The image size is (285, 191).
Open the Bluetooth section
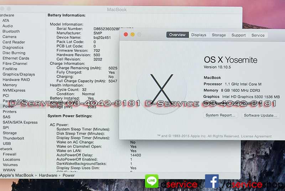[11, 31]
